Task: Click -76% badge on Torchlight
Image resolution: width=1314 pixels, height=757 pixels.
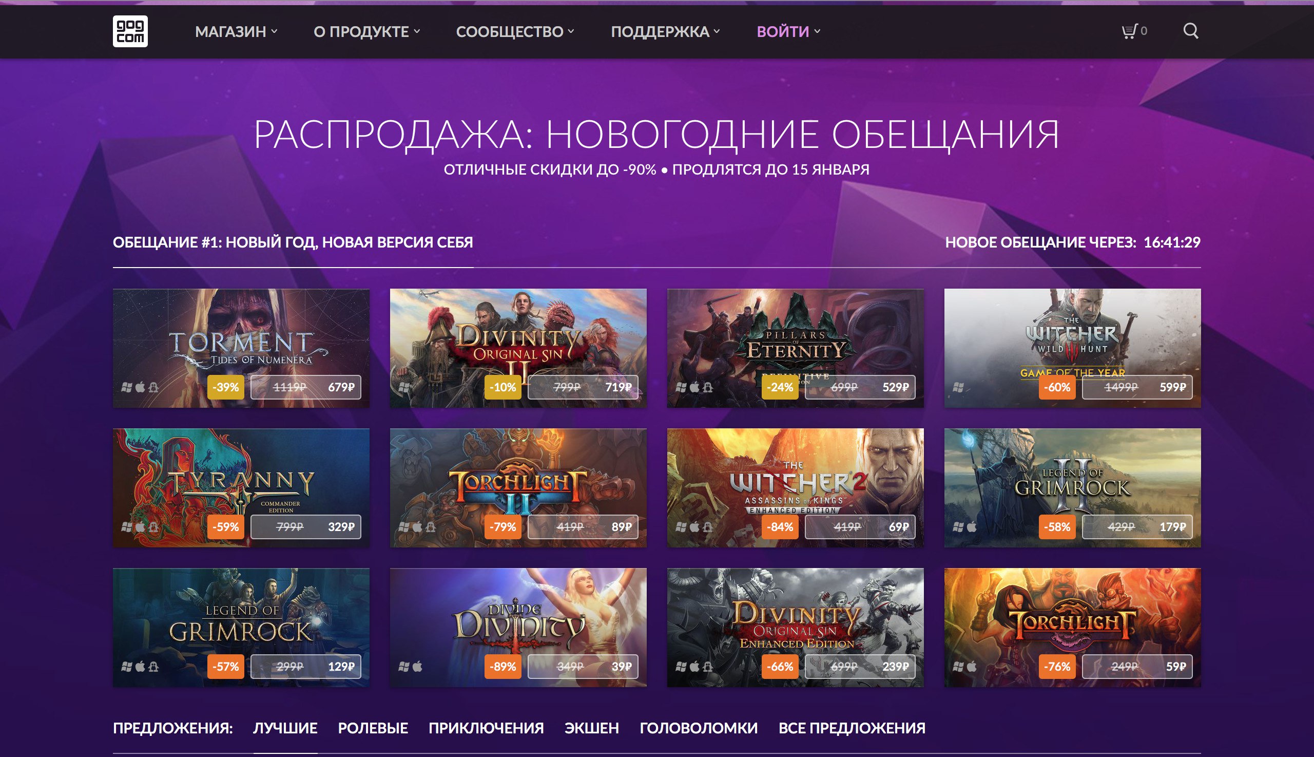Action: [1057, 667]
